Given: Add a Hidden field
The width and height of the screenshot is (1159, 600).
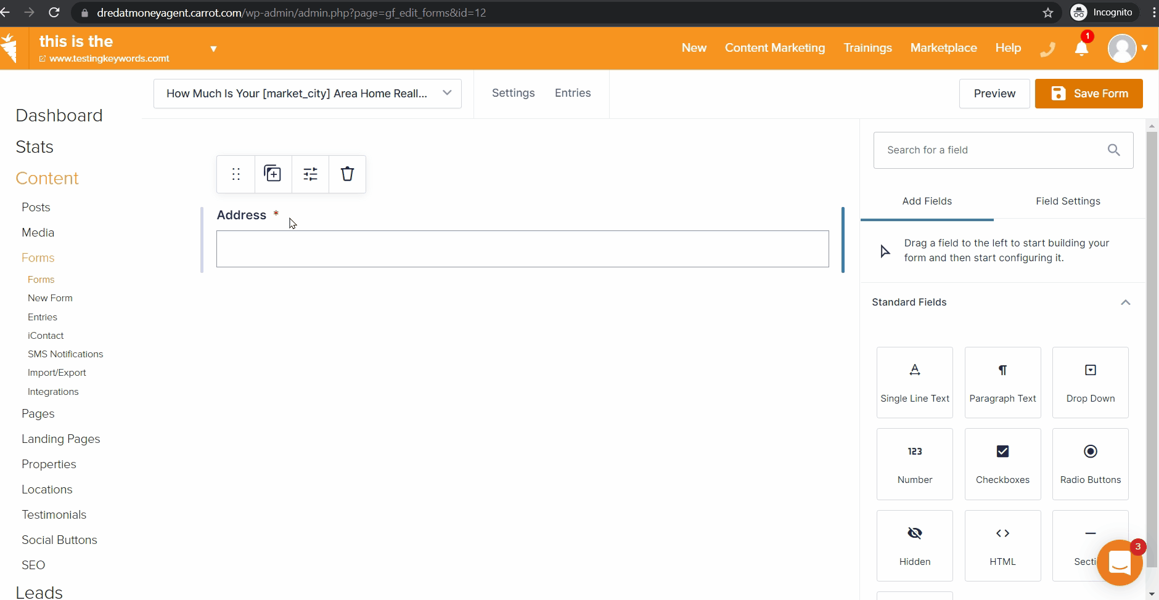Looking at the screenshot, I should pyautogui.click(x=915, y=546).
